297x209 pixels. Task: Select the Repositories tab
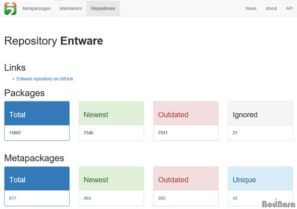point(103,8)
